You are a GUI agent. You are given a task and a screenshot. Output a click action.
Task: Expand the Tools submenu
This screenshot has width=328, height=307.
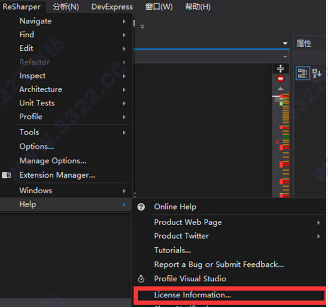66,132
